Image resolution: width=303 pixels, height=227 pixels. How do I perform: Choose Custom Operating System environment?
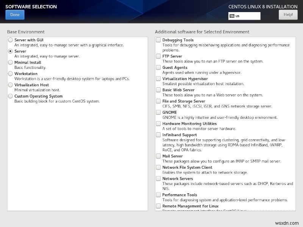pyautogui.click(x=11, y=96)
